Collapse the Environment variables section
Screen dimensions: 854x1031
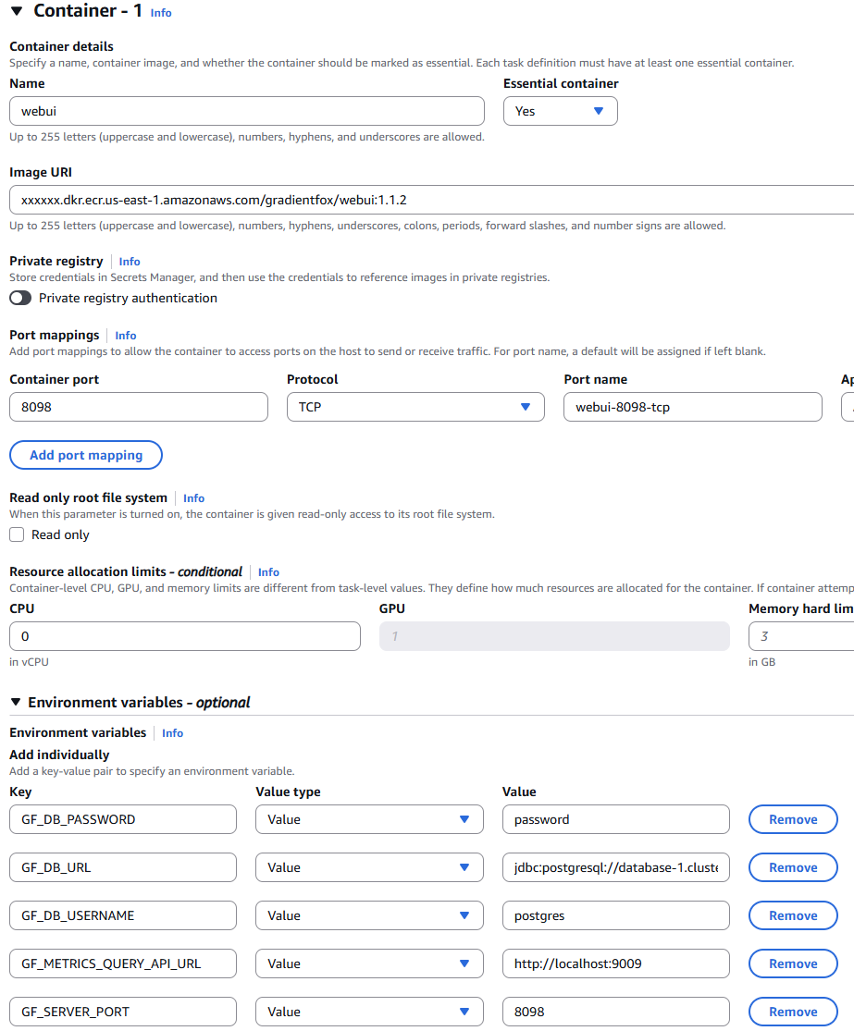tap(16, 703)
